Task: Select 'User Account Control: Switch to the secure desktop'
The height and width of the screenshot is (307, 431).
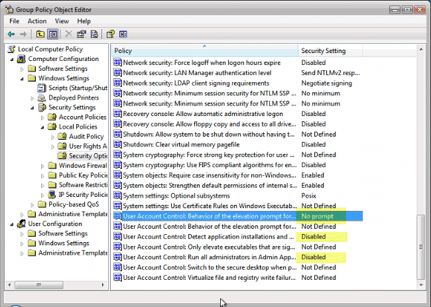Action: pyautogui.click(x=210, y=267)
